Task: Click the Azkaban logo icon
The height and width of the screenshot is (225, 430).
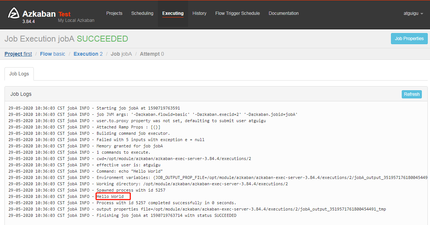Action: (14, 13)
